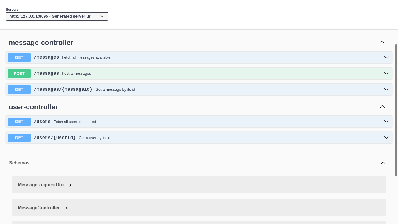398x224 pixels.
Task: Click 'Fetch all users registered' description
Action: pos(75,122)
